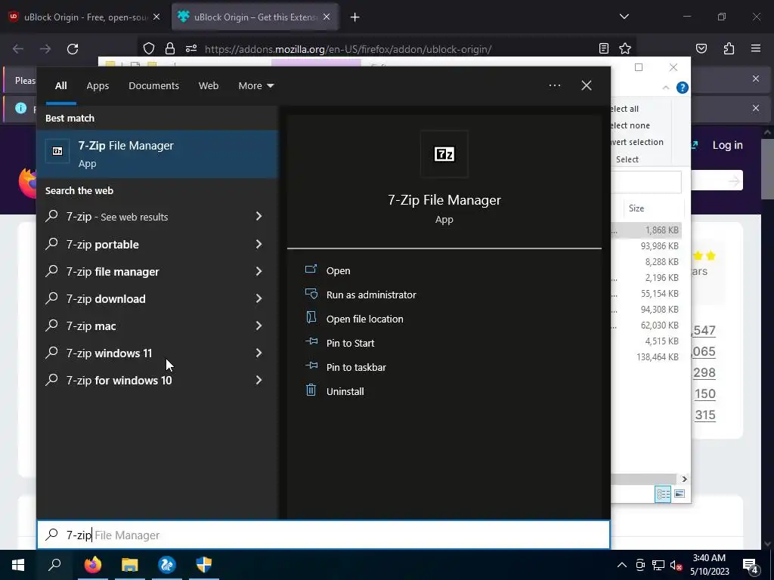Switch to the Documents search tab

point(153,85)
